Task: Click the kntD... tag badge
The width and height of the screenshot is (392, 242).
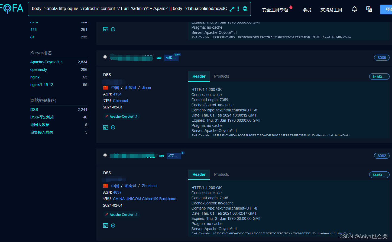Action: pos(171,58)
